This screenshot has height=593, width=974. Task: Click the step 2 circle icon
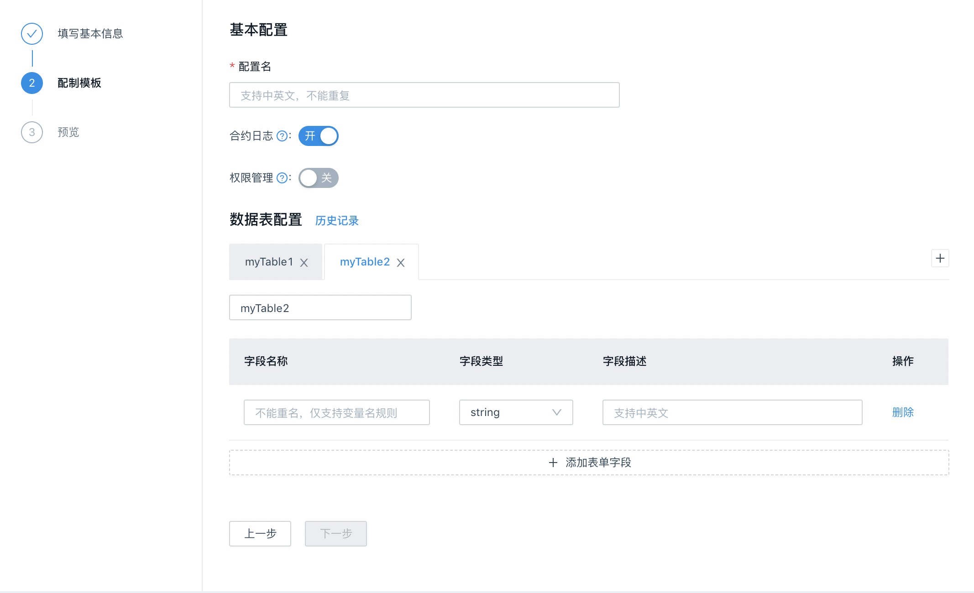point(32,83)
